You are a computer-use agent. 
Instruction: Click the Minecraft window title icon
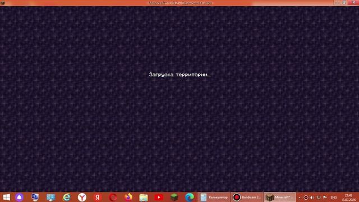3,3
